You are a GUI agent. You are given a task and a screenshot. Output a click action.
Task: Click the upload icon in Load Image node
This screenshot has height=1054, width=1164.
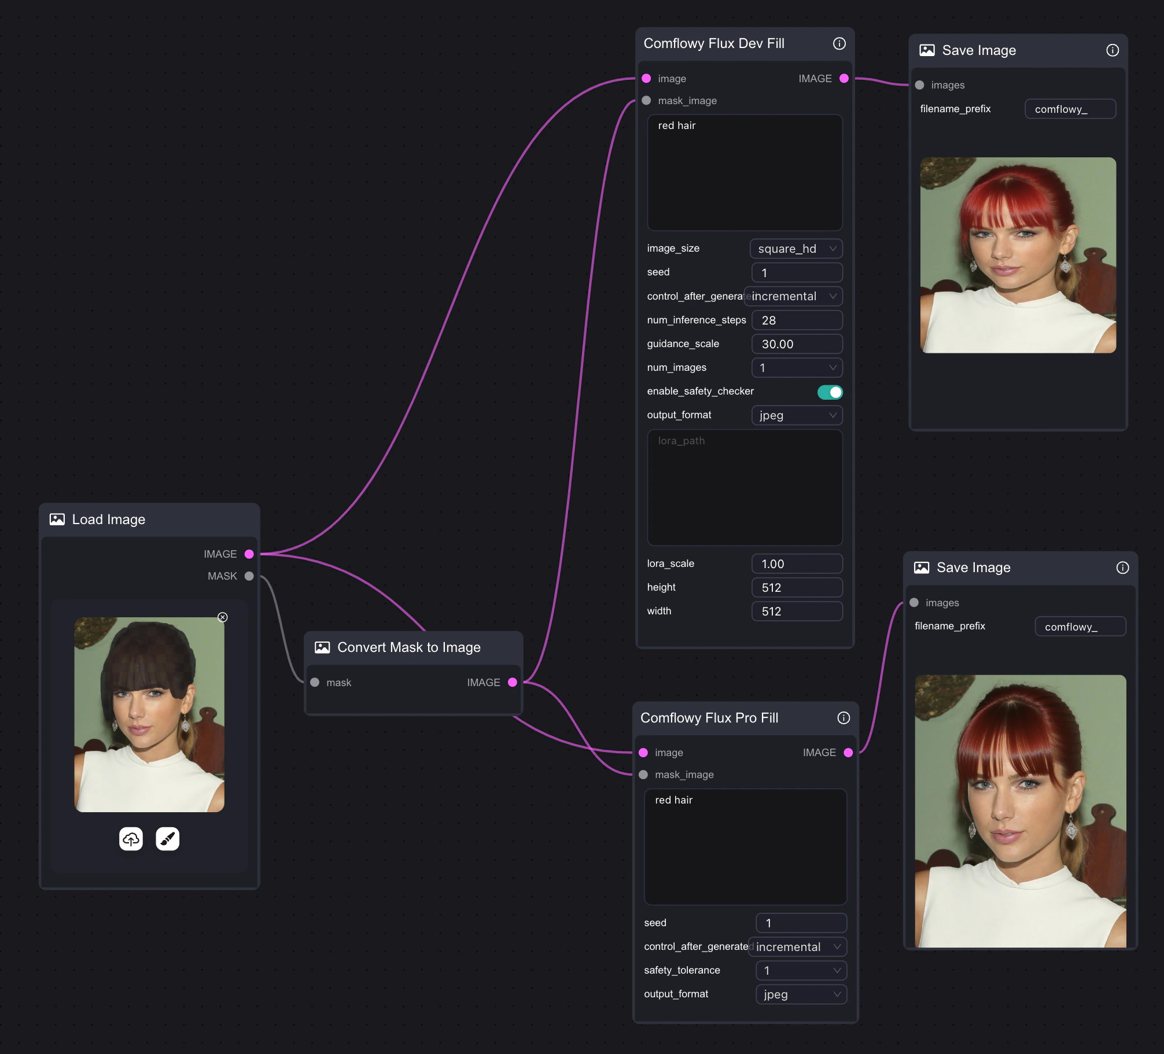pyautogui.click(x=130, y=839)
